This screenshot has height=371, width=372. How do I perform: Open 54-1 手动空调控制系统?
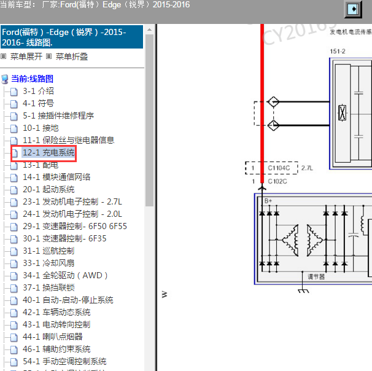pyautogui.click(x=64, y=362)
